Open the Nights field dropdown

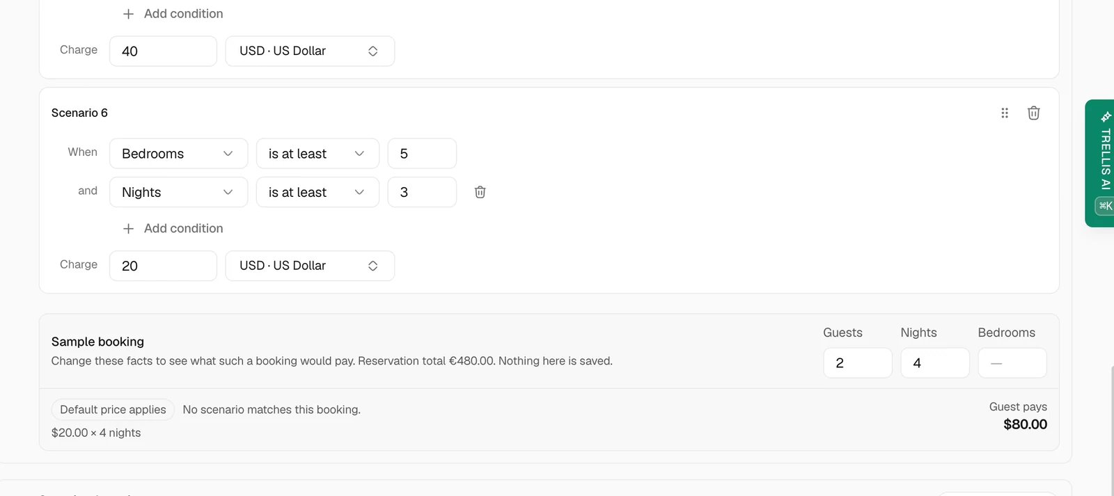click(x=178, y=192)
